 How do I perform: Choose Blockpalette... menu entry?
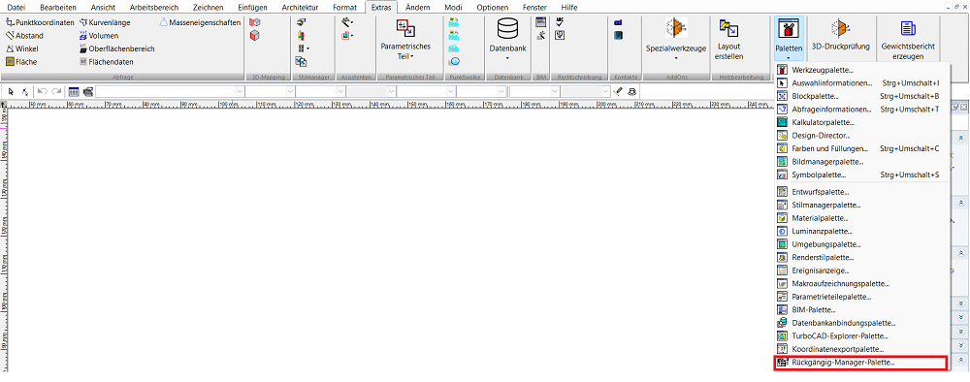(x=860, y=96)
